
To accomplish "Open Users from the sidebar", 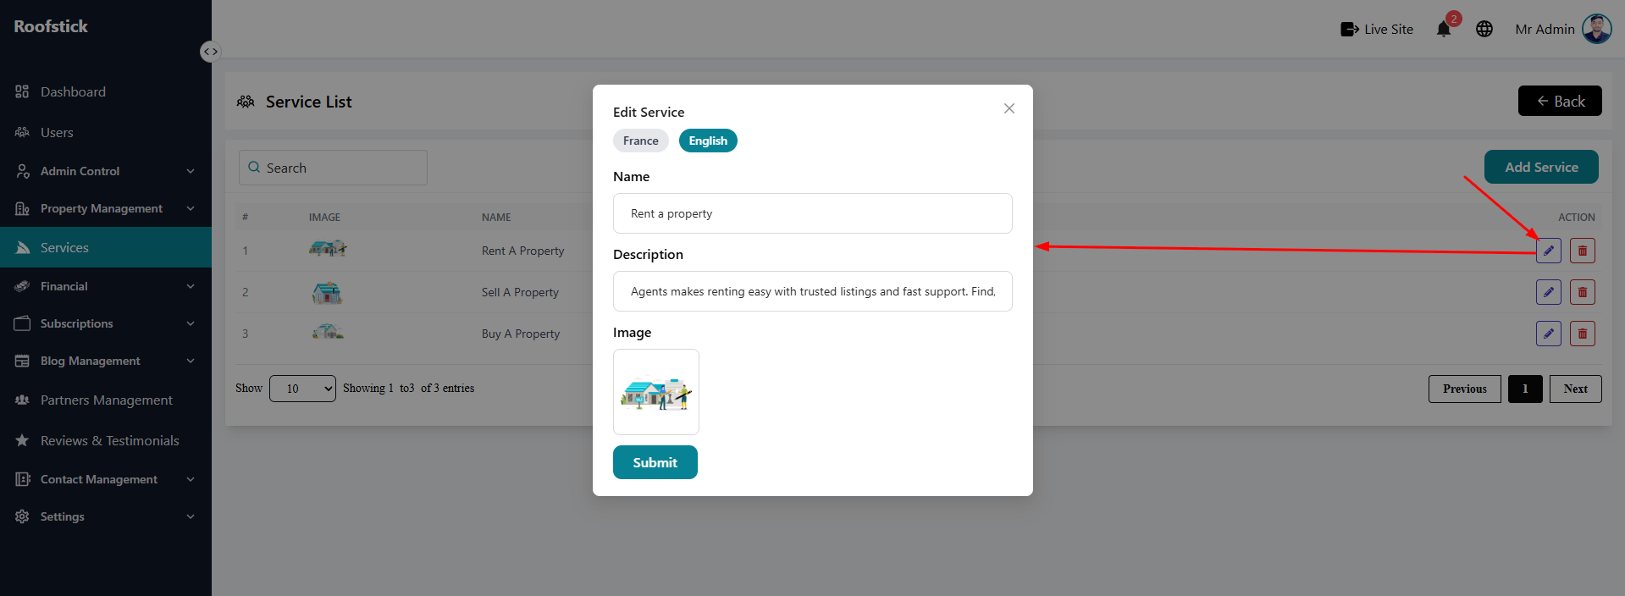I will [x=106, y=132].
